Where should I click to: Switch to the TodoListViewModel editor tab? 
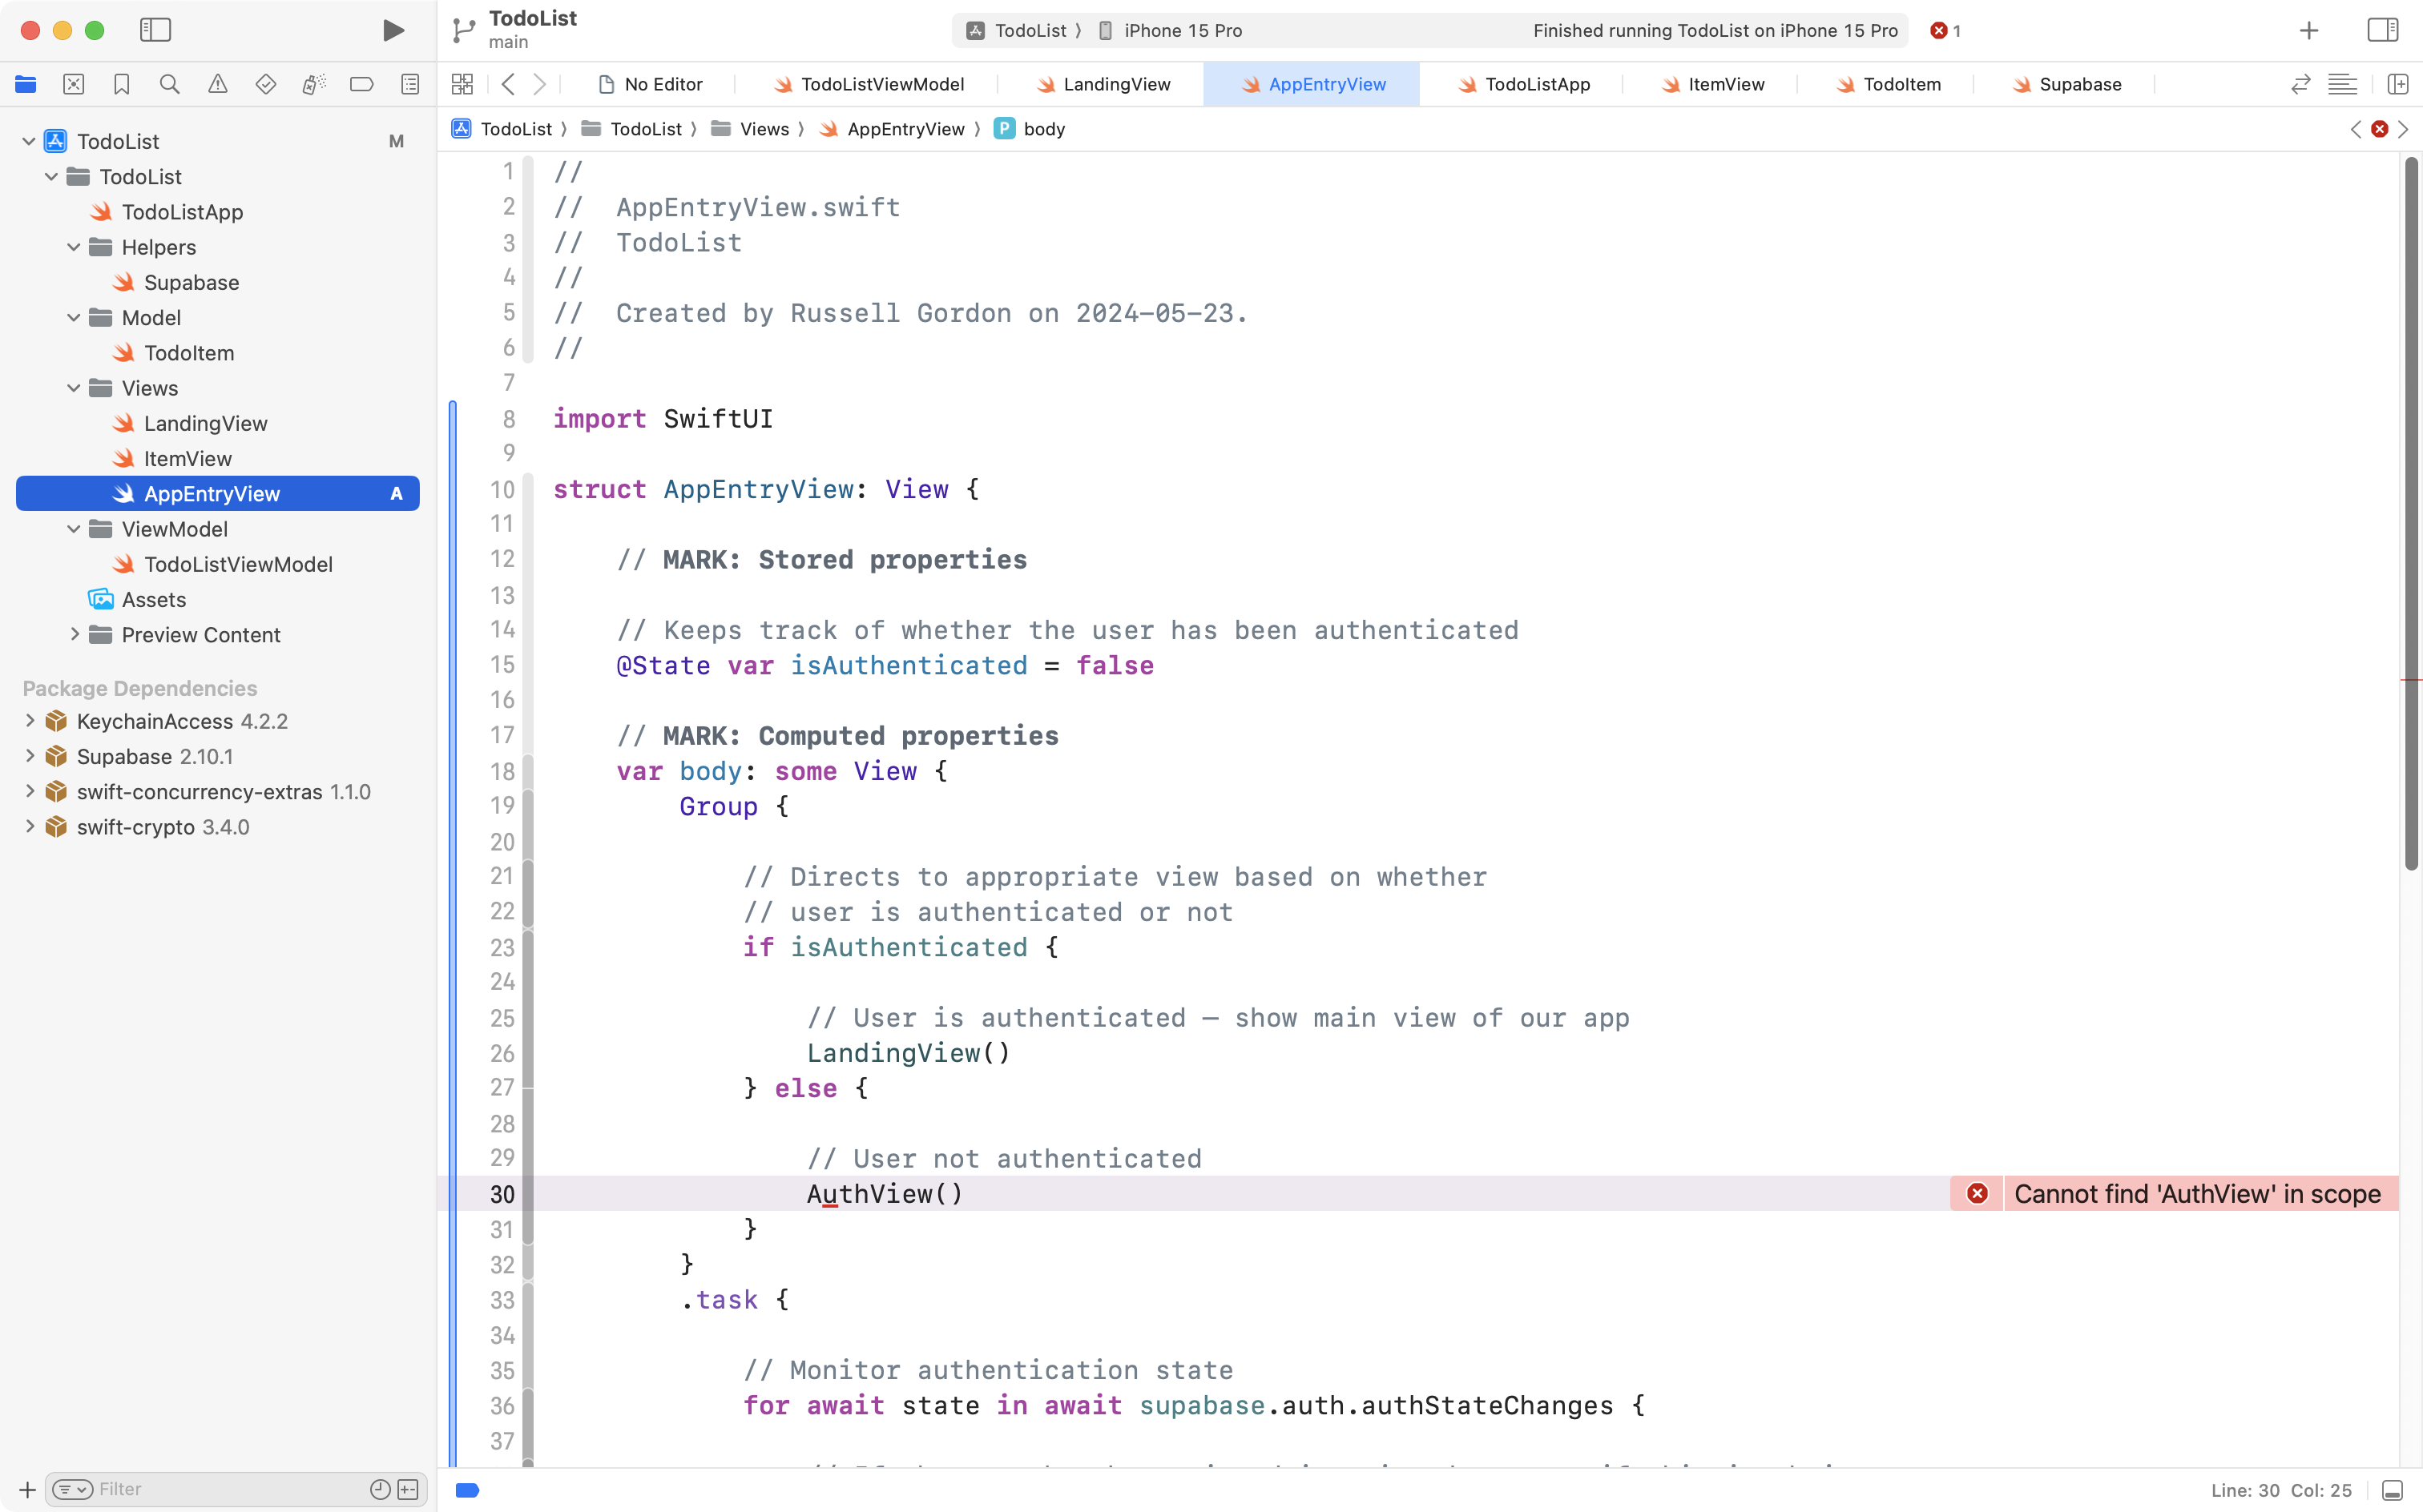tap(881, 84)
